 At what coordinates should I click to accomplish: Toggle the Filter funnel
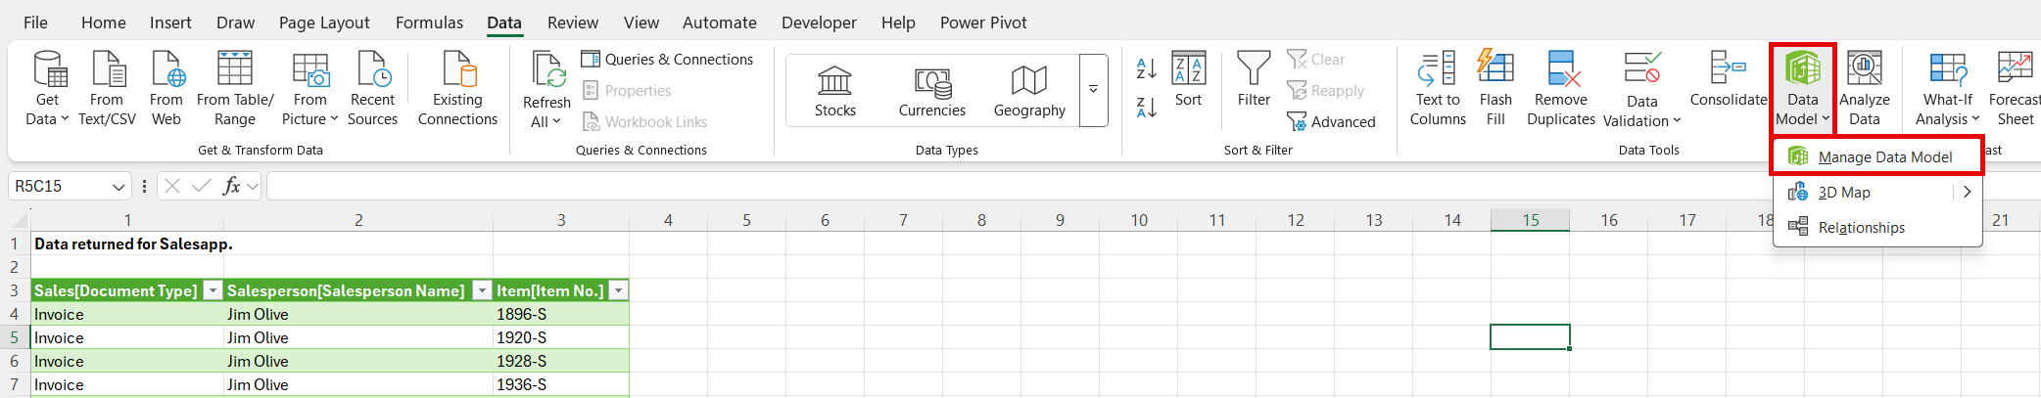tap(1254, 78)
